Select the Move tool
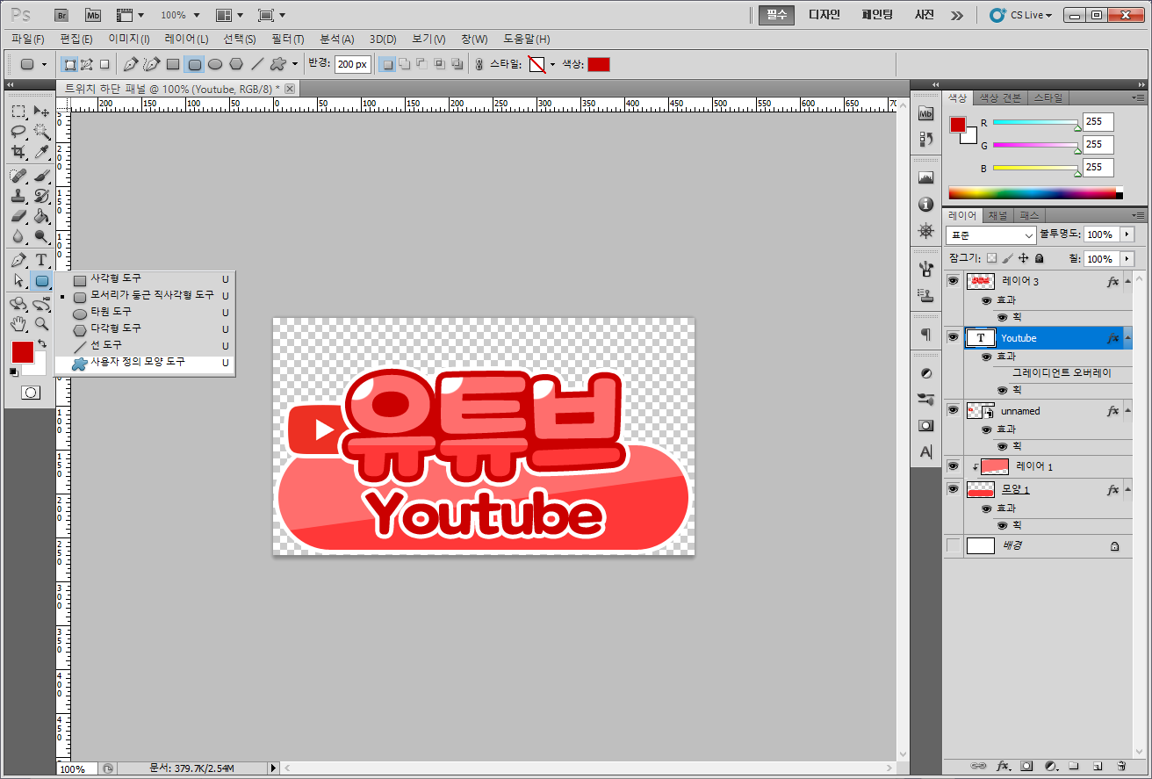The image size is (1152, 779). (x=41, y=112)
